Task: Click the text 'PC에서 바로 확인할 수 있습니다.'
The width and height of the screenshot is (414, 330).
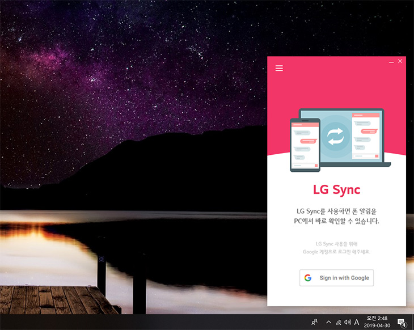Action: coord(337,221)
